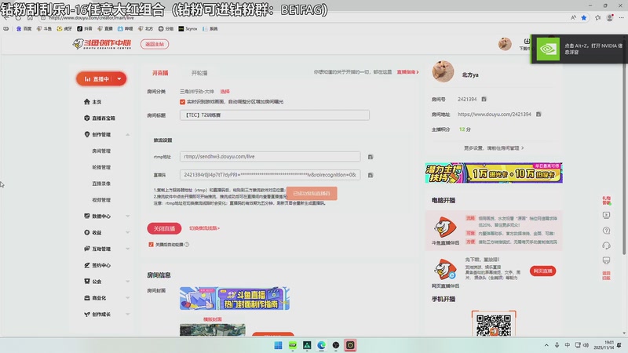The image size is (628, 353).
Task: Open the 抖音 bookmark in bookmarks bar
Action: point(85,29)
